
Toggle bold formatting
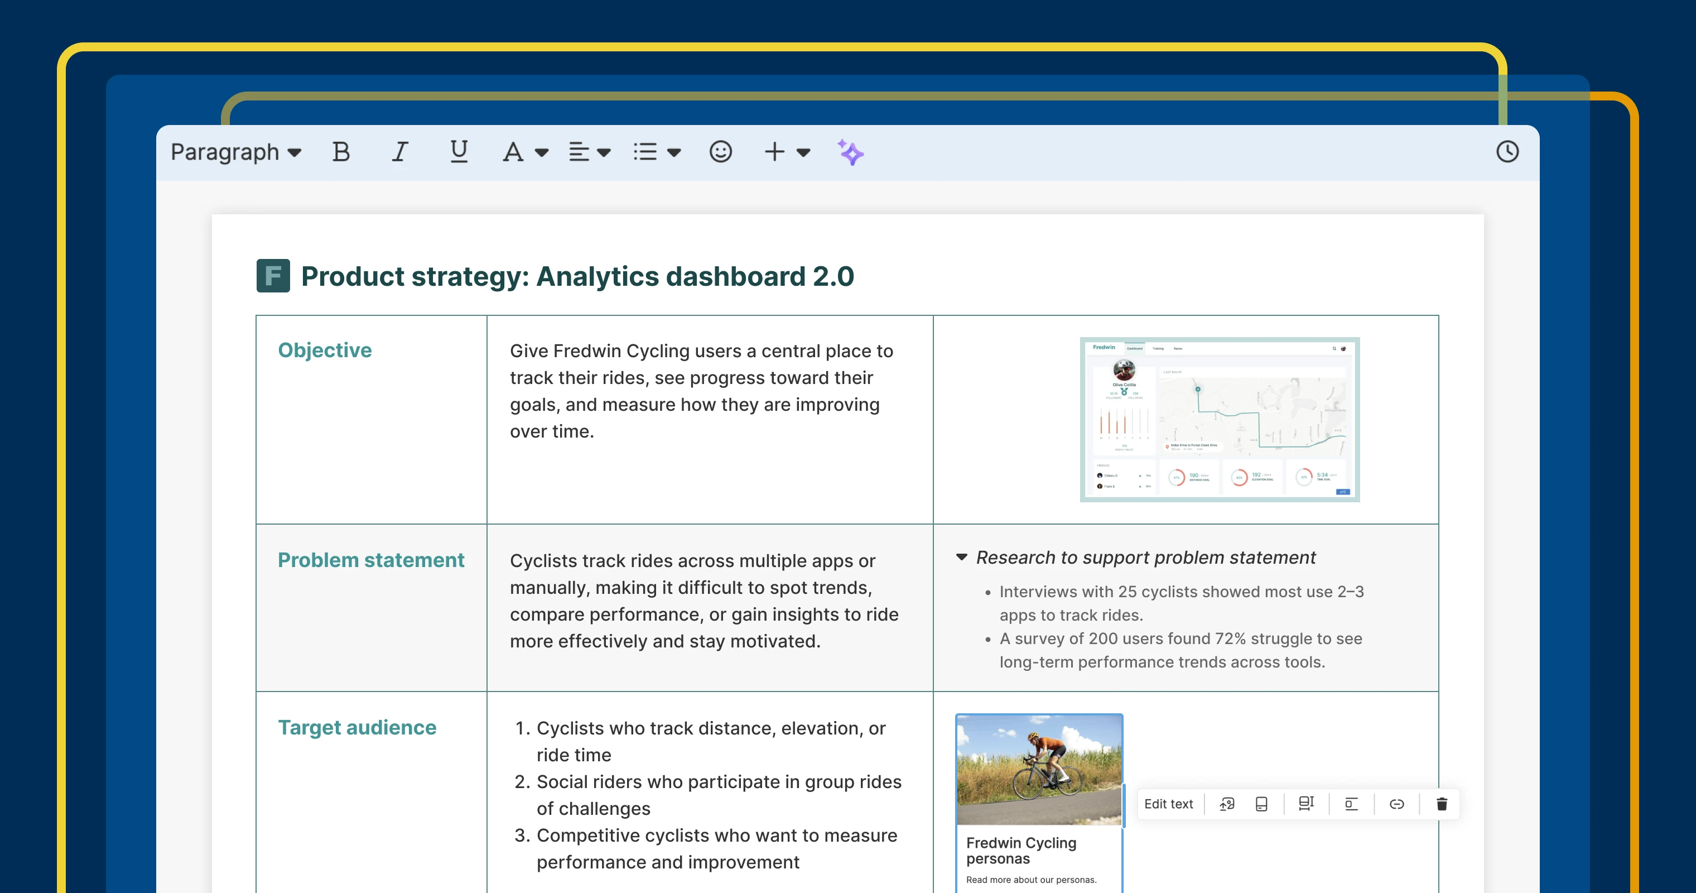coord(340,152)
